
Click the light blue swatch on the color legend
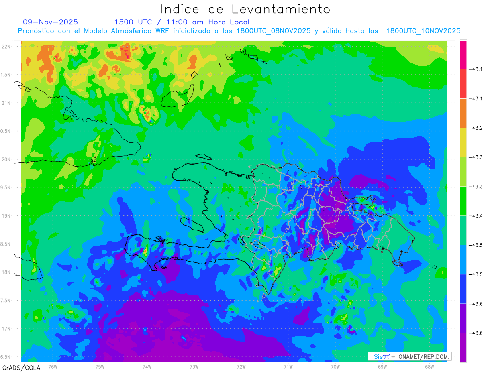[x=463, y=259]
